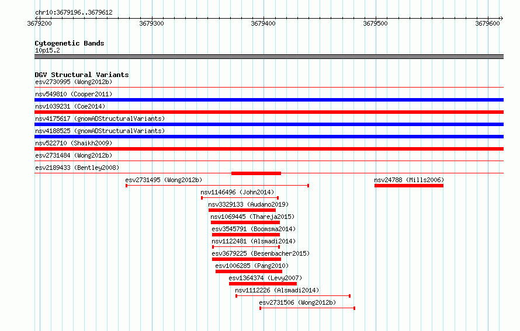Open esv3545791 (Boomsma2014) variant label

(254, 229)
